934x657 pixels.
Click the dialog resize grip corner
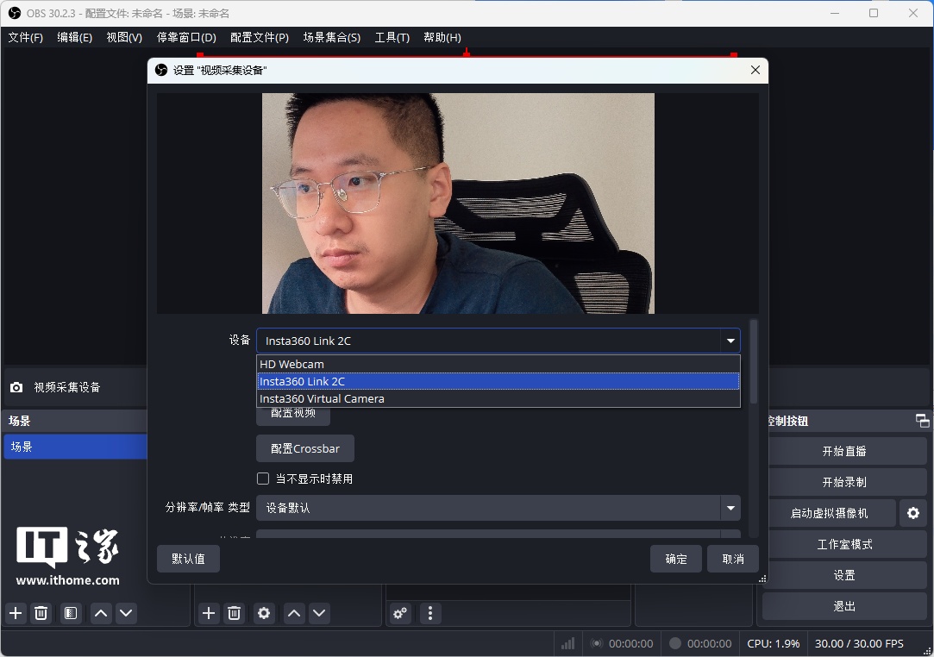click(762, 579)
